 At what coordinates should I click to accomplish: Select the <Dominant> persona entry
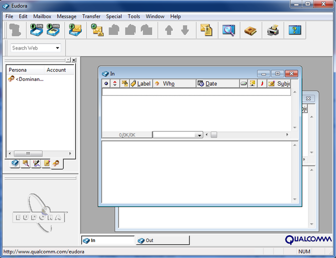26,79
